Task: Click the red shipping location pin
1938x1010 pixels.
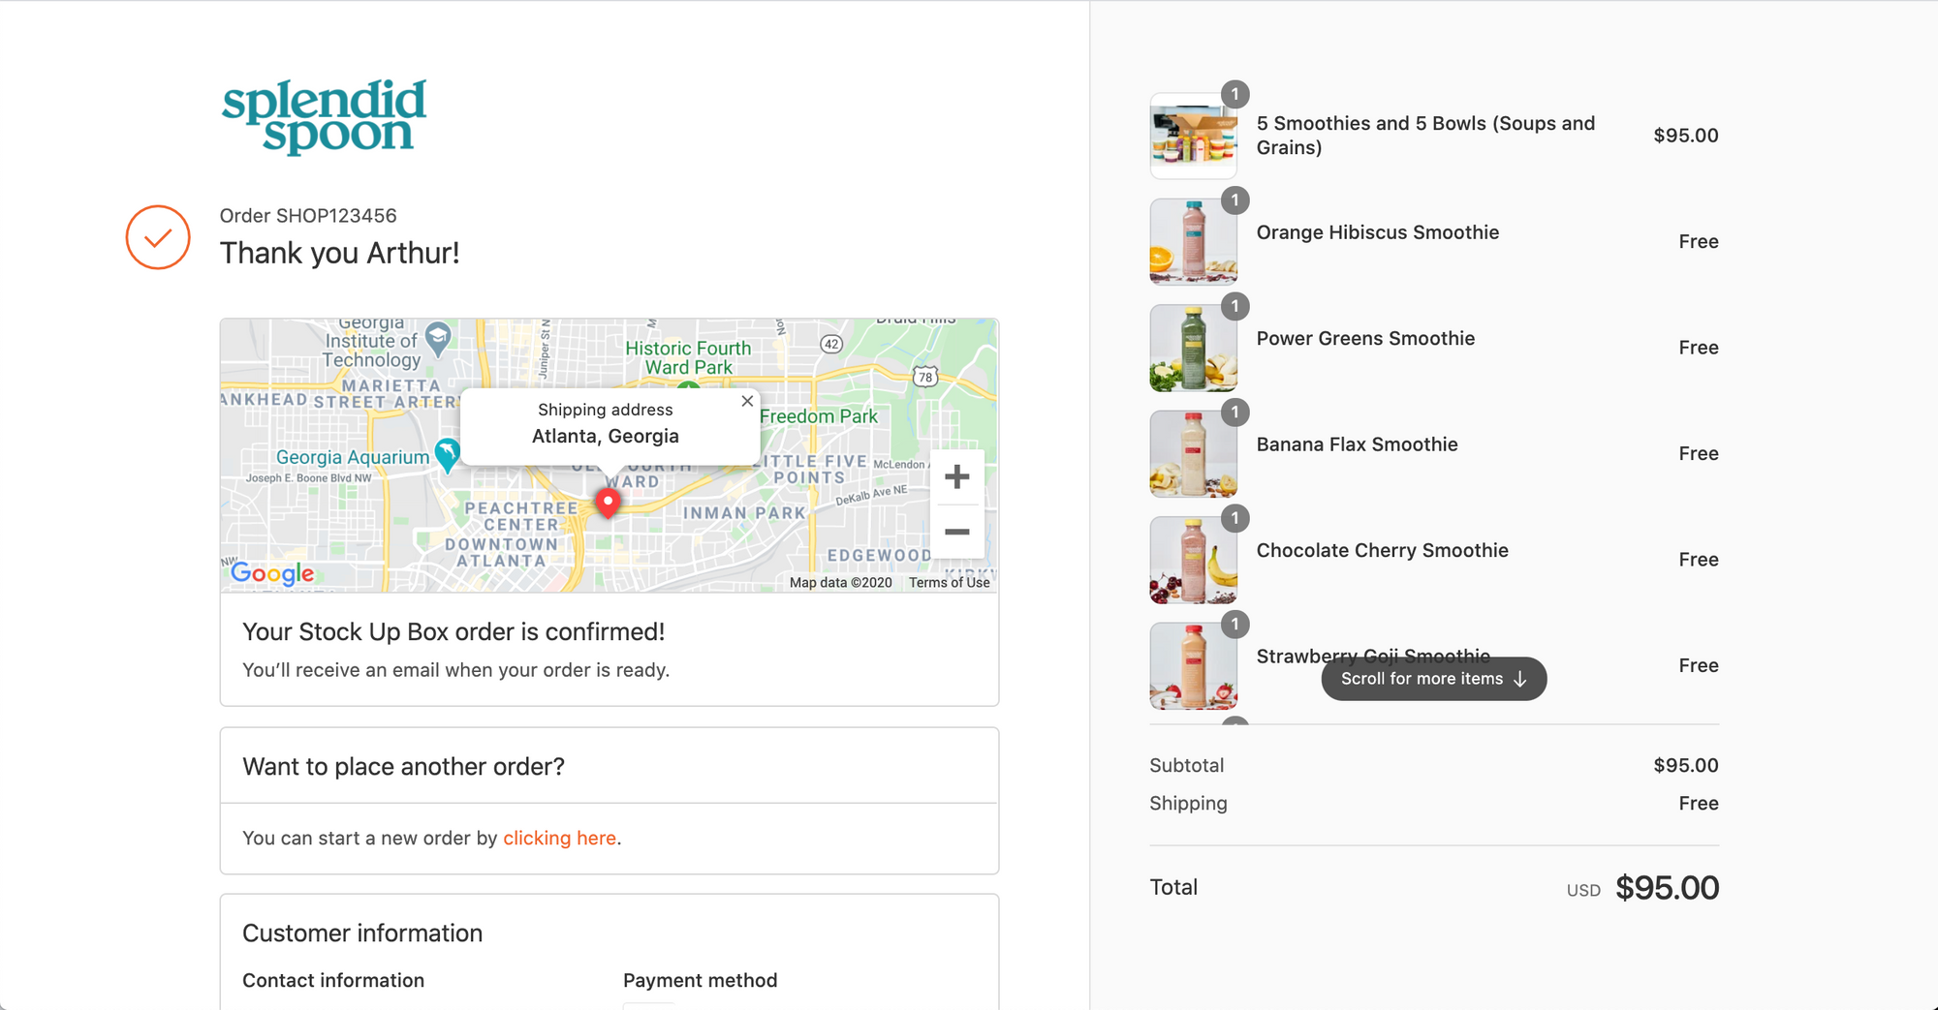Action: pyautogui.click(x=608, y=502)
